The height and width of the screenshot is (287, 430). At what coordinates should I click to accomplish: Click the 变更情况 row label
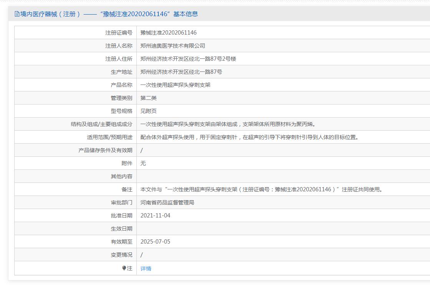click(121, 255)
